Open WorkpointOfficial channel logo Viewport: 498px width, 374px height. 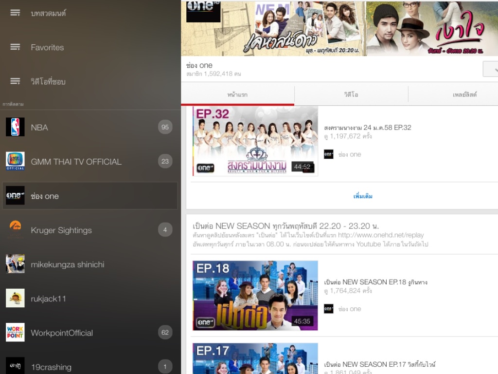point(15,332)
